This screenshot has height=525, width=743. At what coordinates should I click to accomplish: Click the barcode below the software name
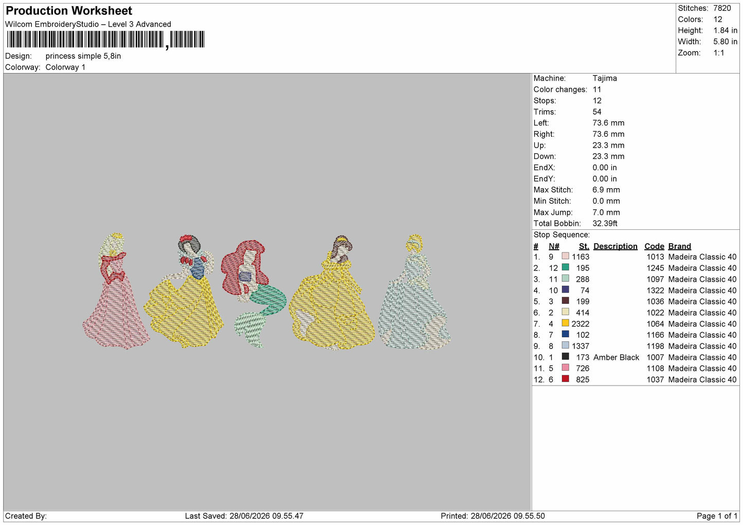(x=105, y=40)
